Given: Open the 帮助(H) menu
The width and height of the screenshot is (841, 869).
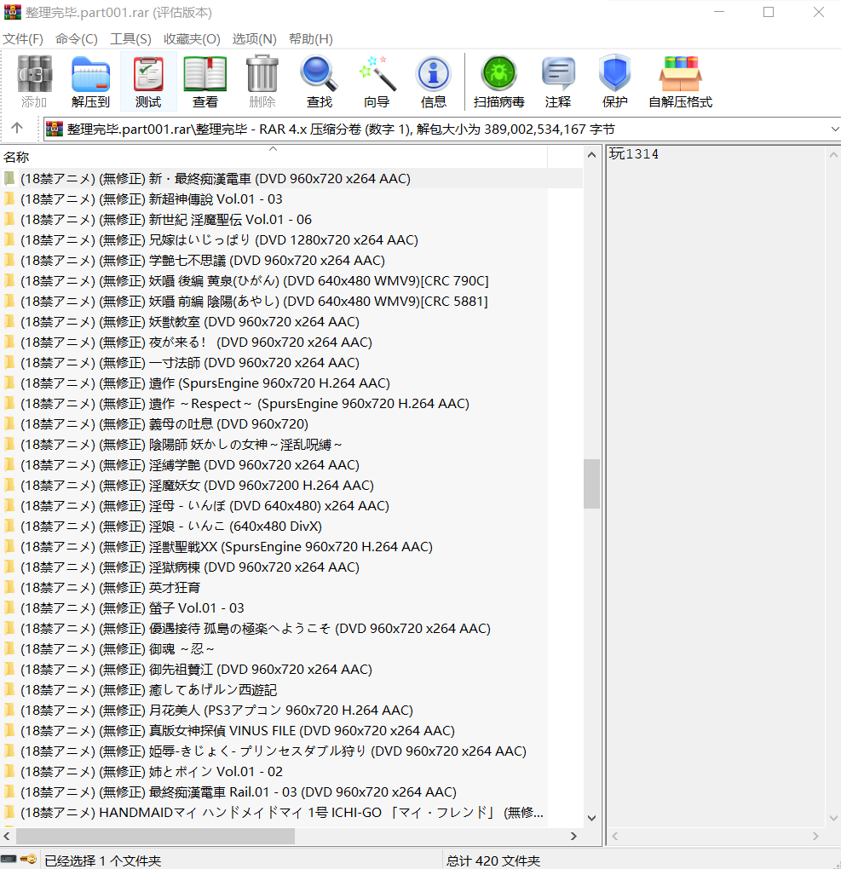Looking at the screenshot, I should pos(311,39).
